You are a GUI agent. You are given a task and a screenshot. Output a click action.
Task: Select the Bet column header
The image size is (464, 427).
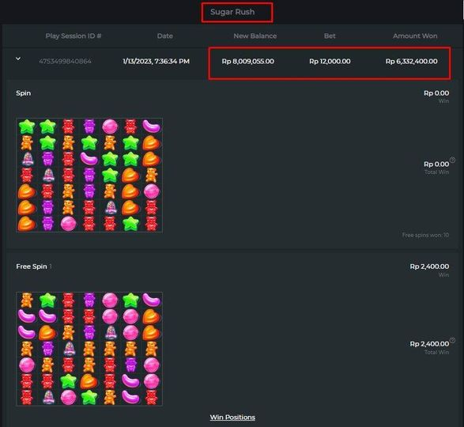pyautogui.click(x=330, y=36)
